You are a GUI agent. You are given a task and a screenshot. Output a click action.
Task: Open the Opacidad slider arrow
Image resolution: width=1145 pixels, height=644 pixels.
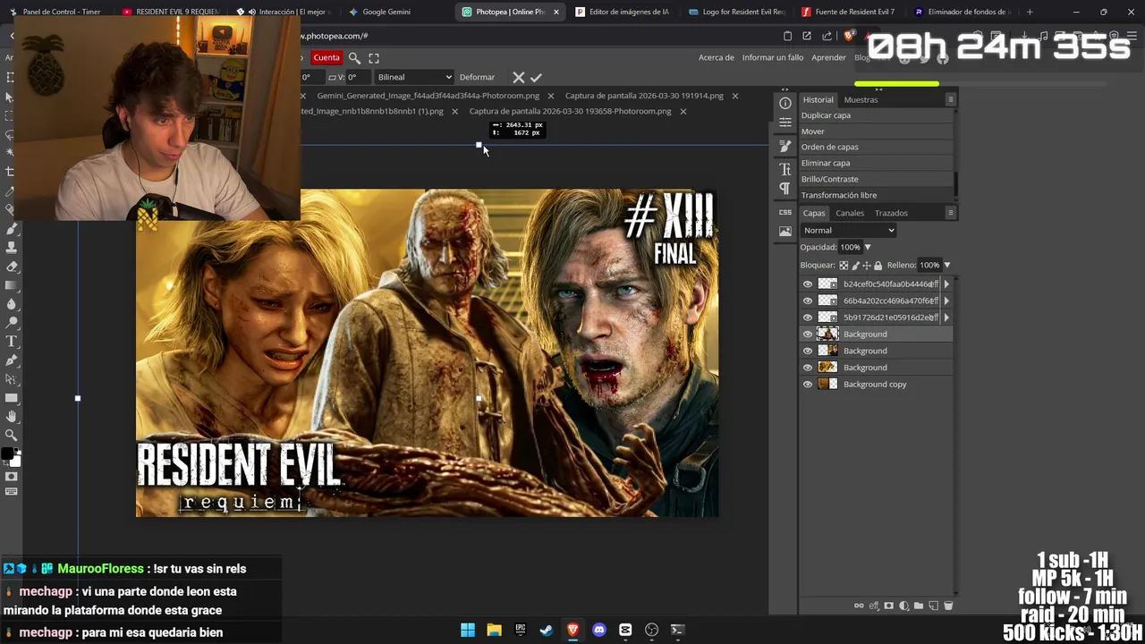coord(867,248)
